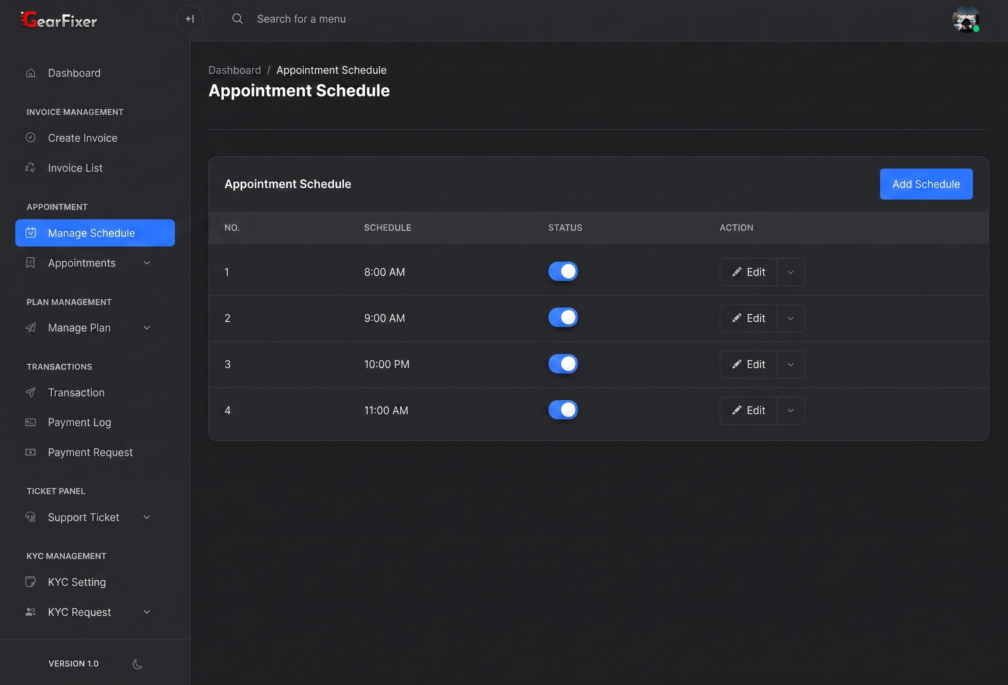Viewport: 1008px width, 685px height.
Task: Open Create Invoice menu item
Action: (95, 137)
